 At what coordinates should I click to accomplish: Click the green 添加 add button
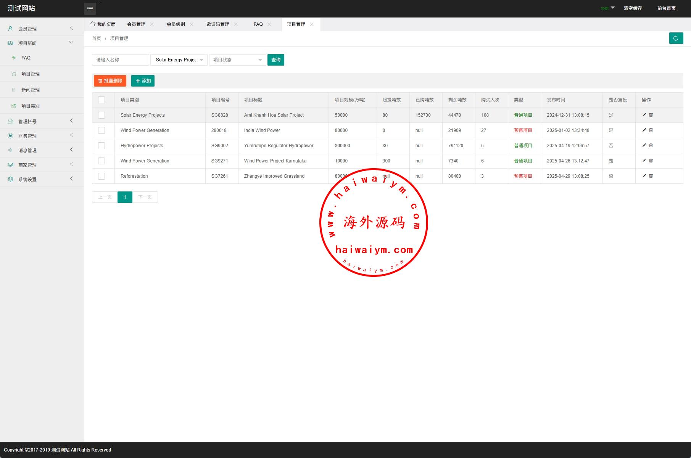pyautogui.click(x=143, y=81)
